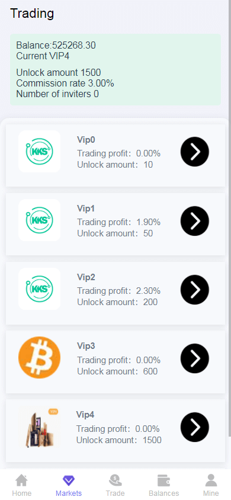This screenshot has width=231, height=500.
Task: Open Vip2 with its arrow chevron
Action: coord(195,290)
